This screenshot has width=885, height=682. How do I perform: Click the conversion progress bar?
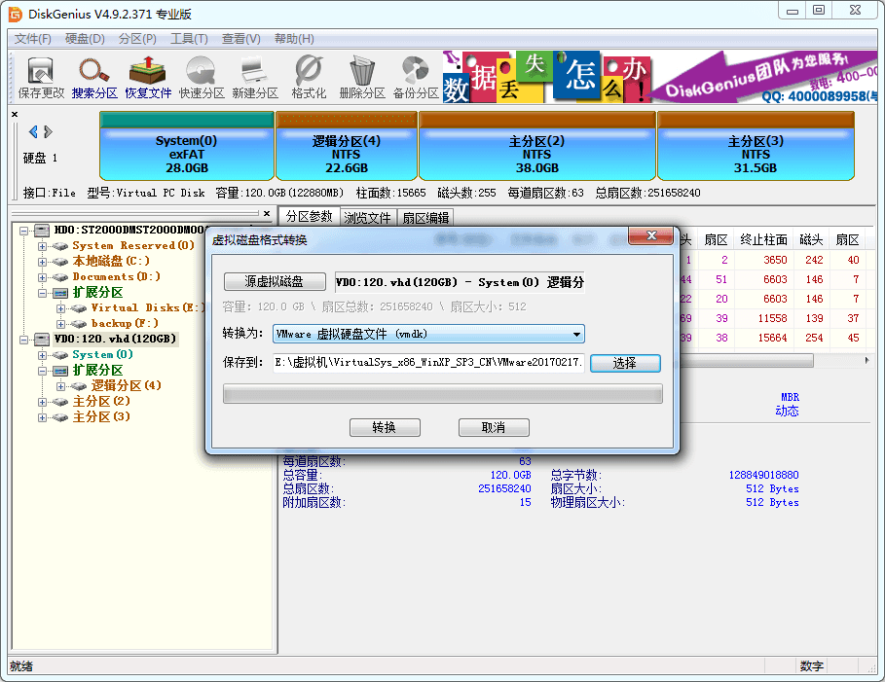(442, 394)
